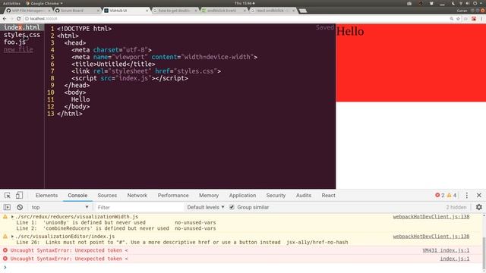Close the VizHub UI browser tab
This screenshot has height=273, width=486.
147,11
